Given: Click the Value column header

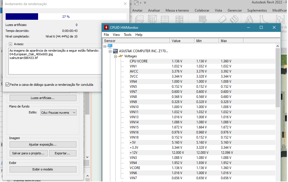Looking at the screenshot, I should [x=182, y=41].
